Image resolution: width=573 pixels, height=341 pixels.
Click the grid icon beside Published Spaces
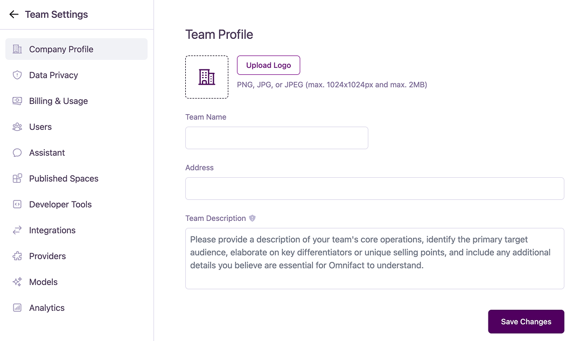click(x=17, y=178)
